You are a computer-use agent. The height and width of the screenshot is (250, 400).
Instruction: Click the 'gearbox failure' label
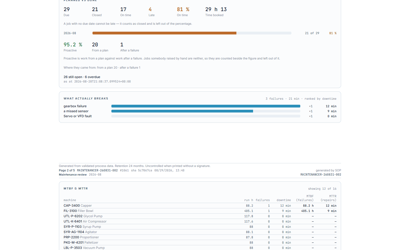75,106
